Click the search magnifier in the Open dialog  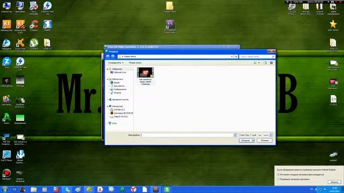point(273,56)
